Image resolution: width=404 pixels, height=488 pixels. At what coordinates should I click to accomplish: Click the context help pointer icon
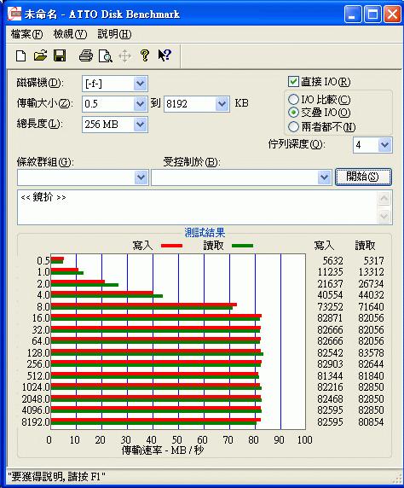coord(164,55)
